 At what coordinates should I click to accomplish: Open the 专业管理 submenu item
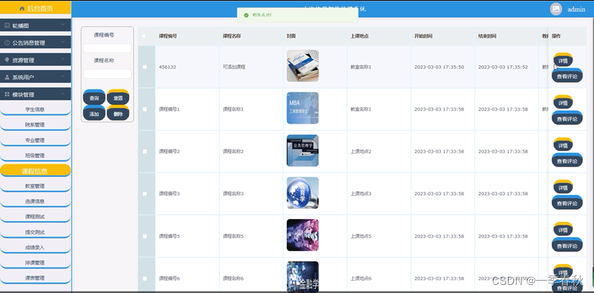coord(35,140)
